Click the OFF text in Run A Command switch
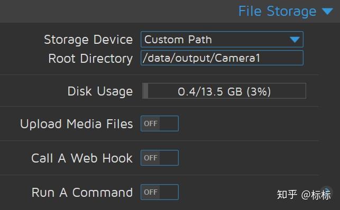Screen dimensions: 340x210 (x=151, y=192)
